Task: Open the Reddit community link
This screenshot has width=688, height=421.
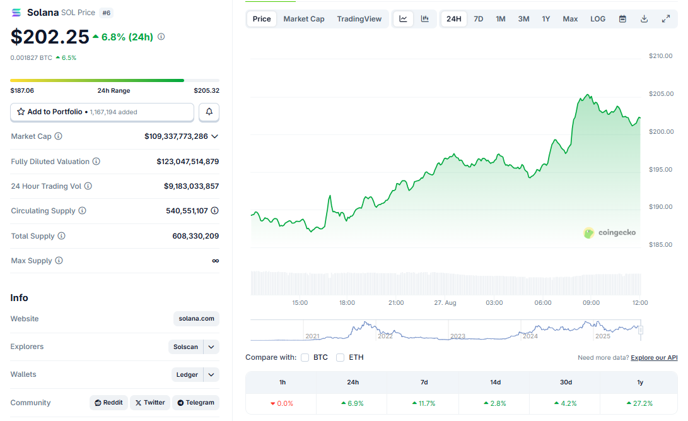Action: coord(109,403)
